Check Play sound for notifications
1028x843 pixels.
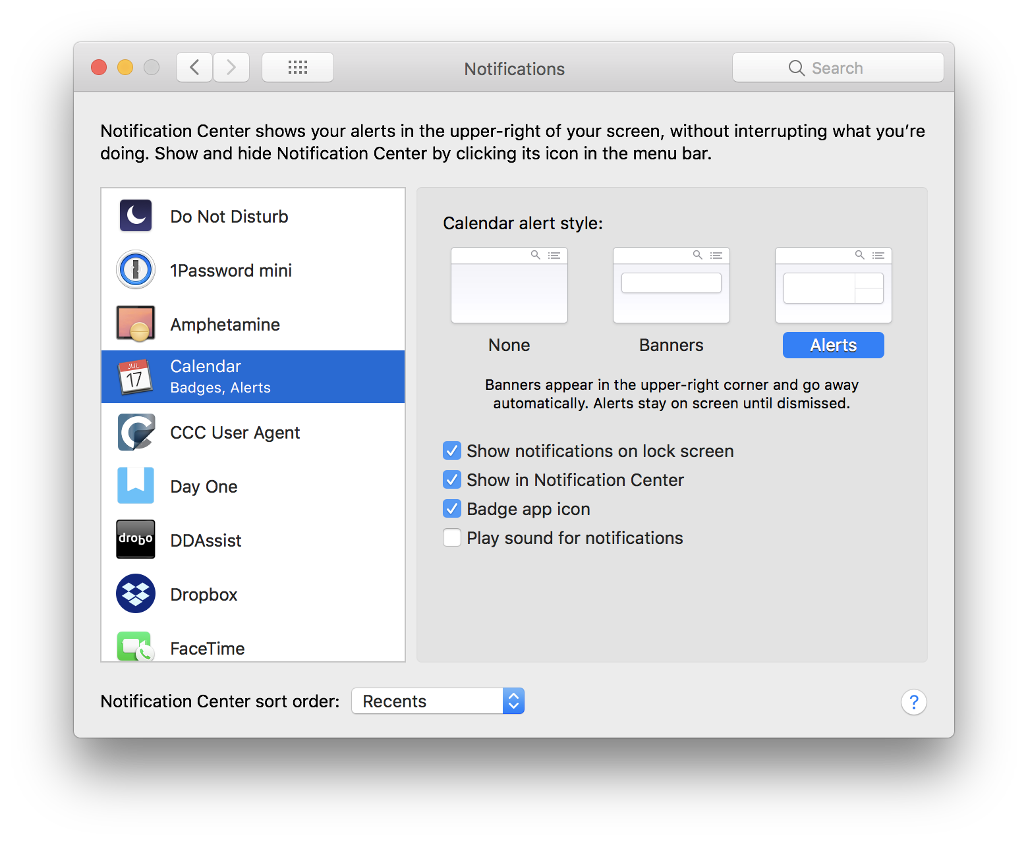pyautogui.click(x=452, y=537)
